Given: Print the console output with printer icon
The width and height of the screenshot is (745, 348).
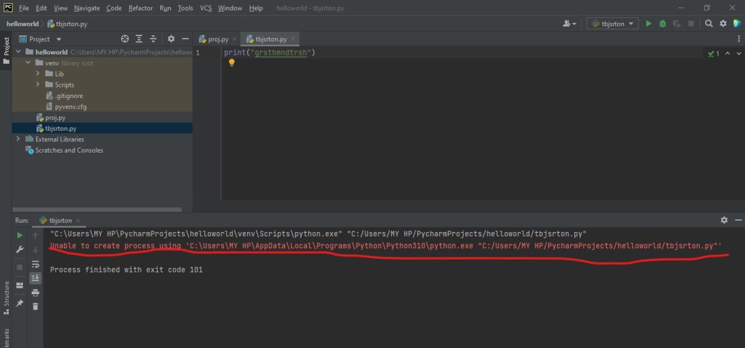Looking at the screenshot, I should (x=35, y=292).
